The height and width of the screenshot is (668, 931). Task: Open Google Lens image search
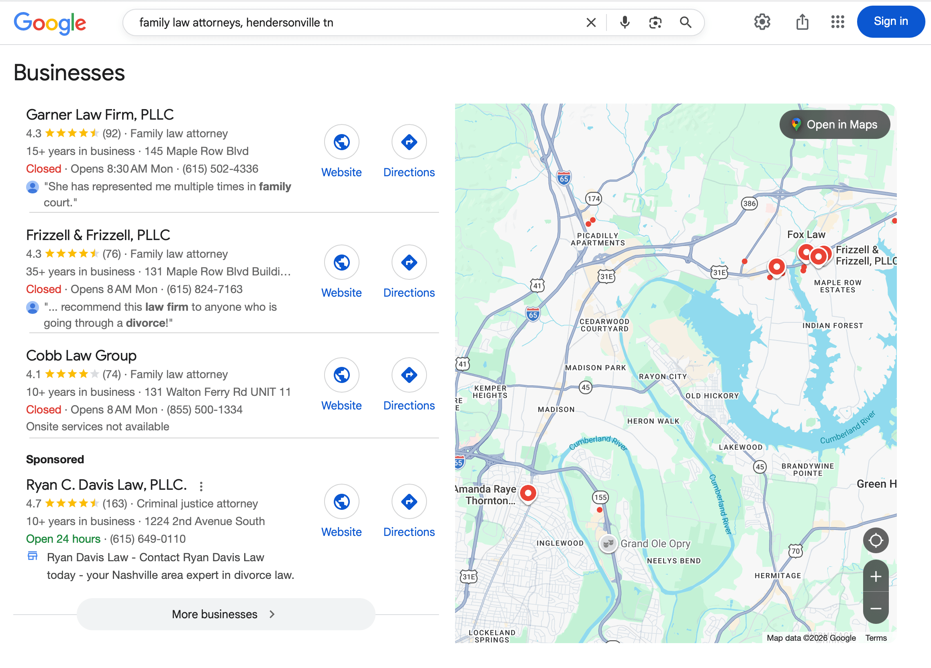click(x=655, y=22)
